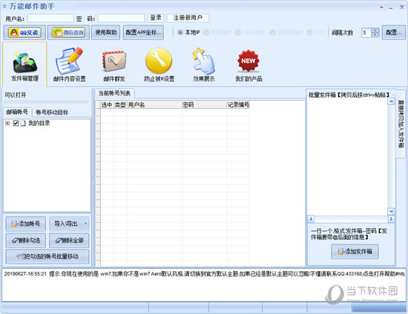Click the 配置APP坐标... button

[143, 33]
